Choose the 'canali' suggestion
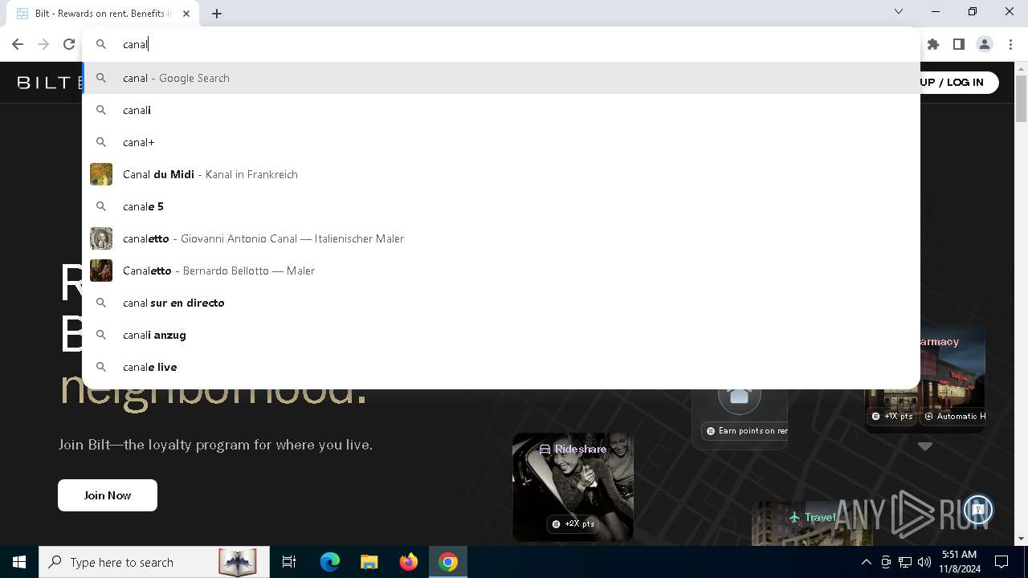1028x578 pixels. pos(502,110)
